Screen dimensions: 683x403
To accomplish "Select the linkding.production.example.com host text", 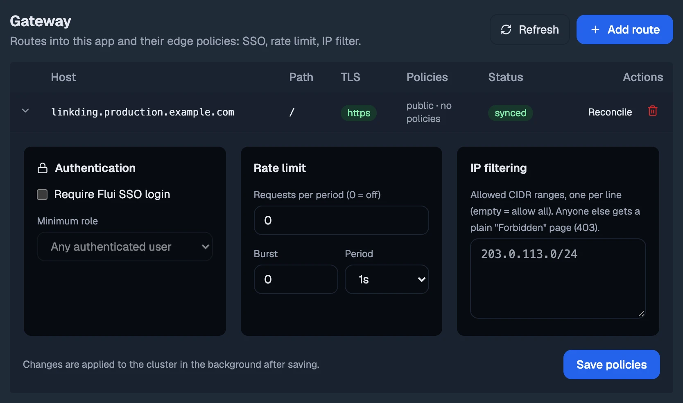I will coord(142,112).
